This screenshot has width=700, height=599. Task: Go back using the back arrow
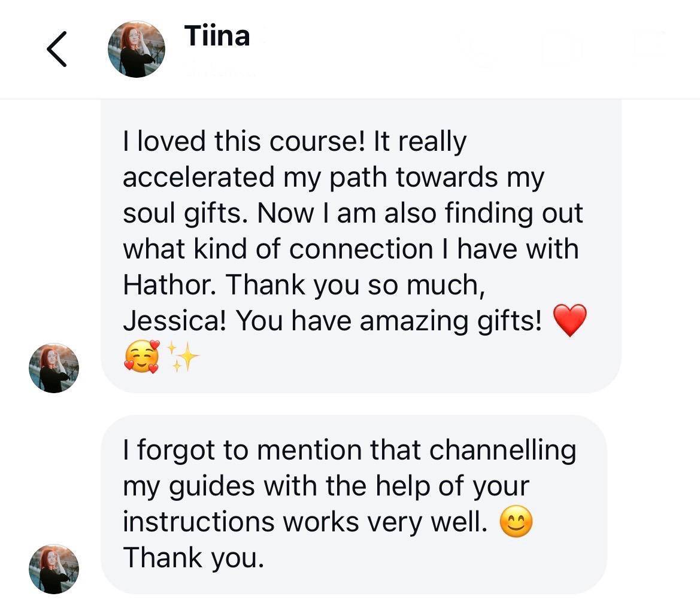coord(56,49)
